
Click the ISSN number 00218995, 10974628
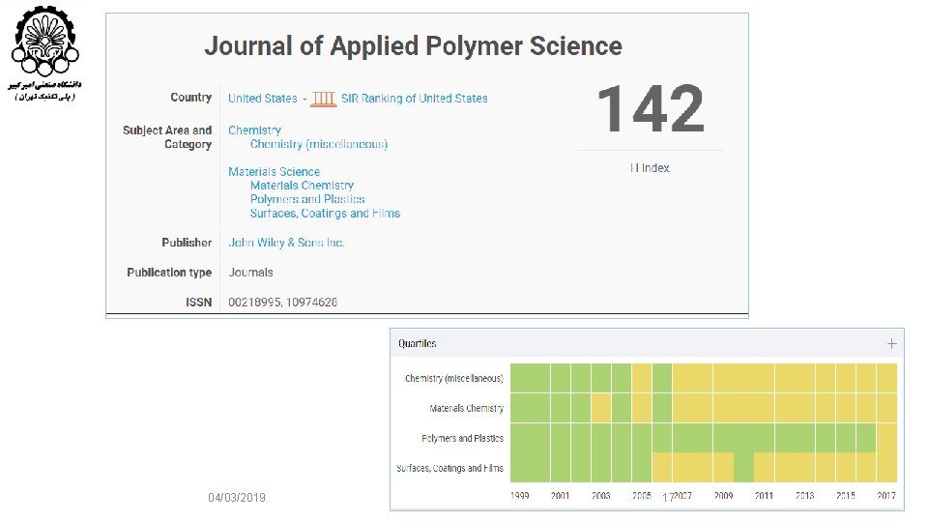(283, 303)
